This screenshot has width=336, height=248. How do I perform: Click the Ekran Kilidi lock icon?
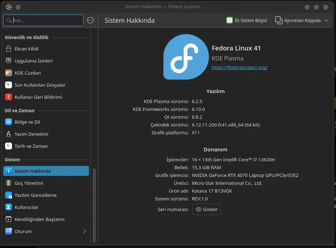tap(8, 49)
